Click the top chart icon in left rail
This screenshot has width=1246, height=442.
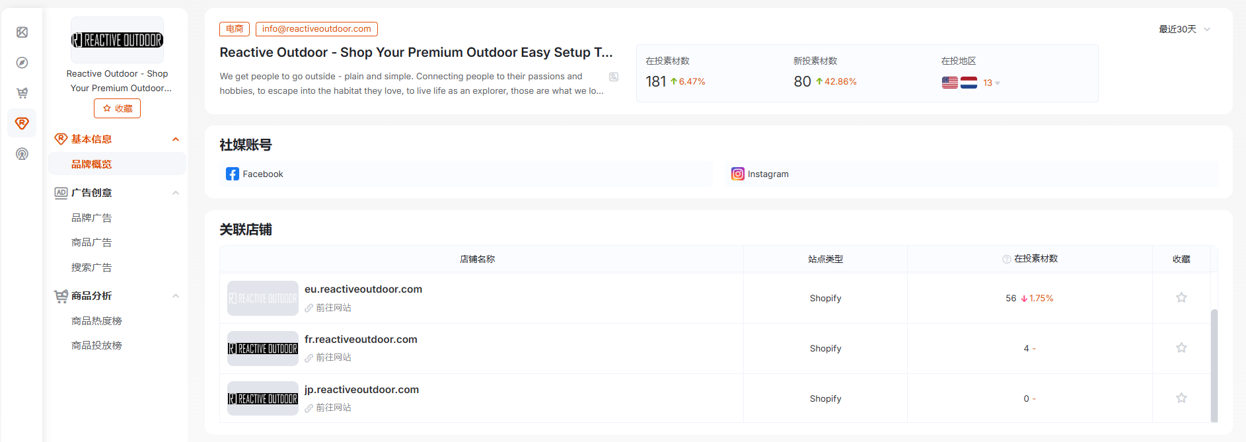click(22, 32)
